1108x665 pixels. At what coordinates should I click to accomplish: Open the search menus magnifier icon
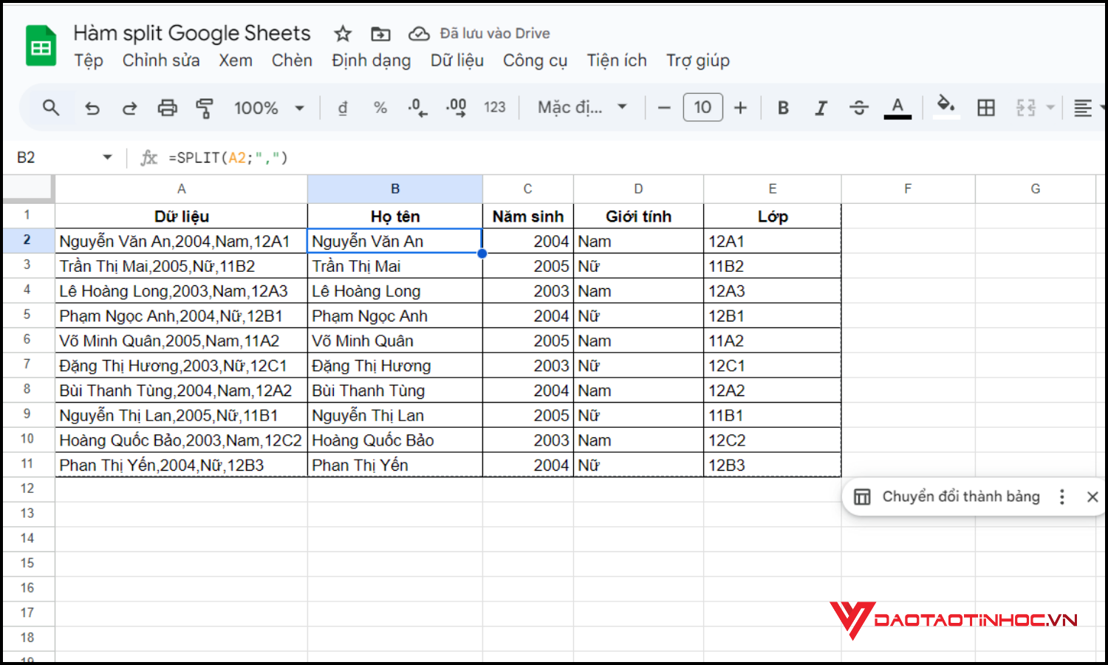pyautogui.click(x=51, y=108)
